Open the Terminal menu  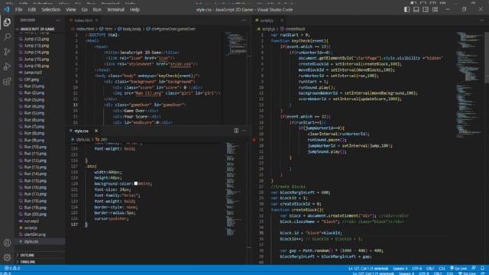(115, 10)
